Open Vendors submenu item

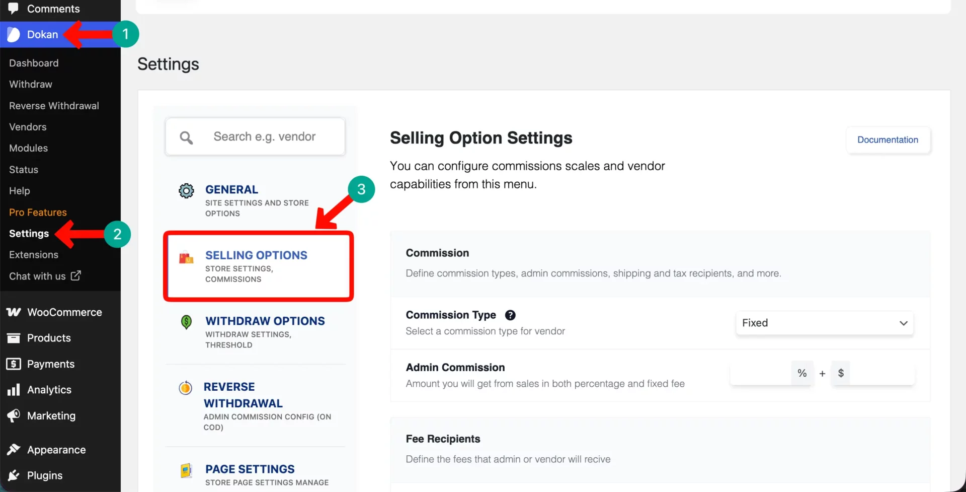pos(28,127)
